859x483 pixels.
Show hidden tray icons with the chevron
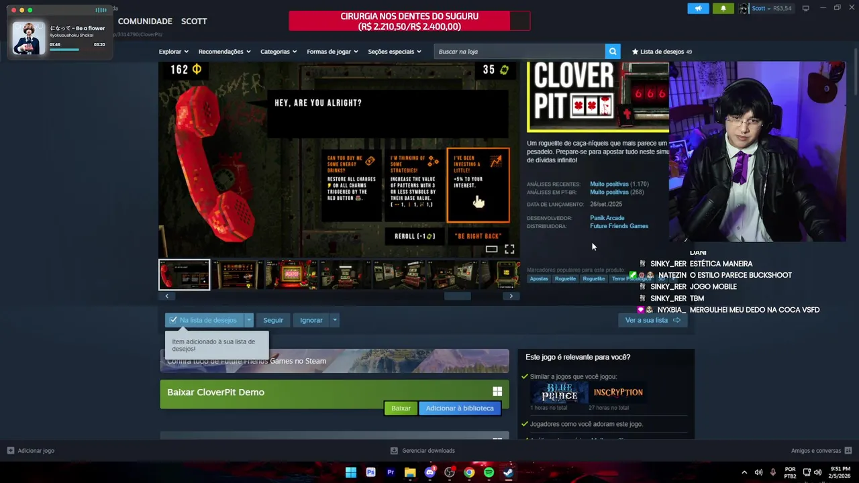point(744,472)
